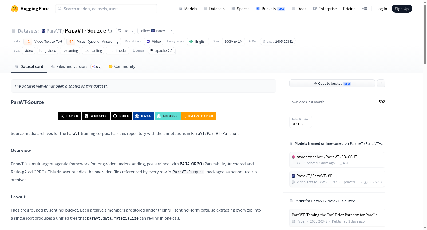427x230 pixels.
Task: Select the Video-Text-to-Text task tag
Action: pyautogui.click(x=44, y=41)
